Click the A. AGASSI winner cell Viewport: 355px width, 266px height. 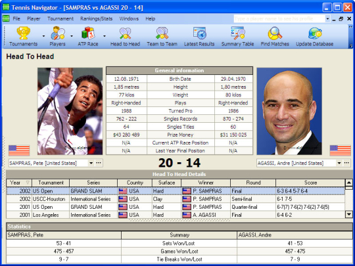click(x=206, y=215)
